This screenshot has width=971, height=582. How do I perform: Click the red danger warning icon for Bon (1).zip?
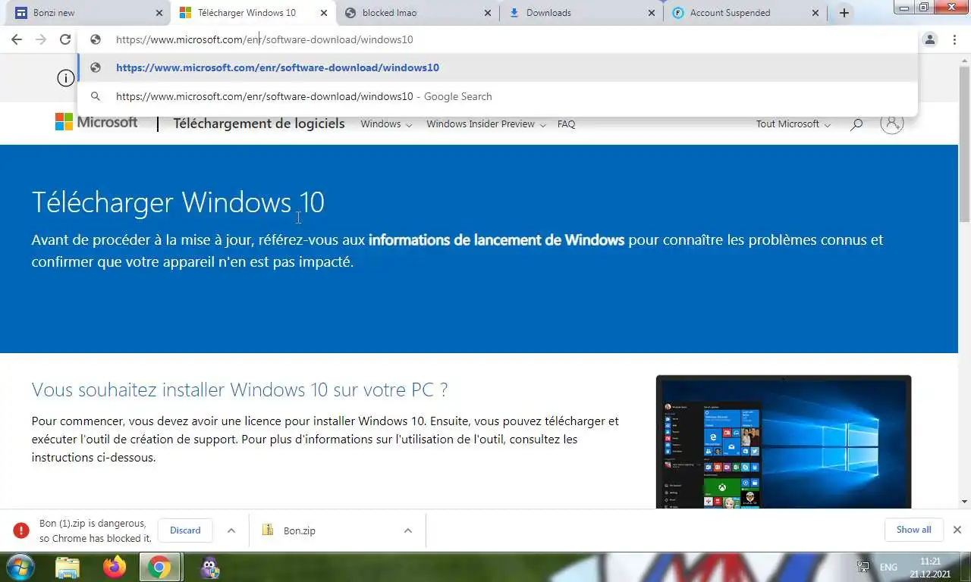point(21,530)
